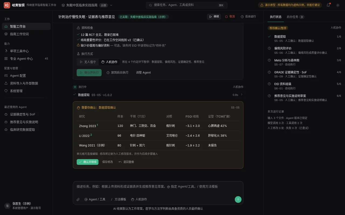Click 保存修改

[x=108, y=162]
